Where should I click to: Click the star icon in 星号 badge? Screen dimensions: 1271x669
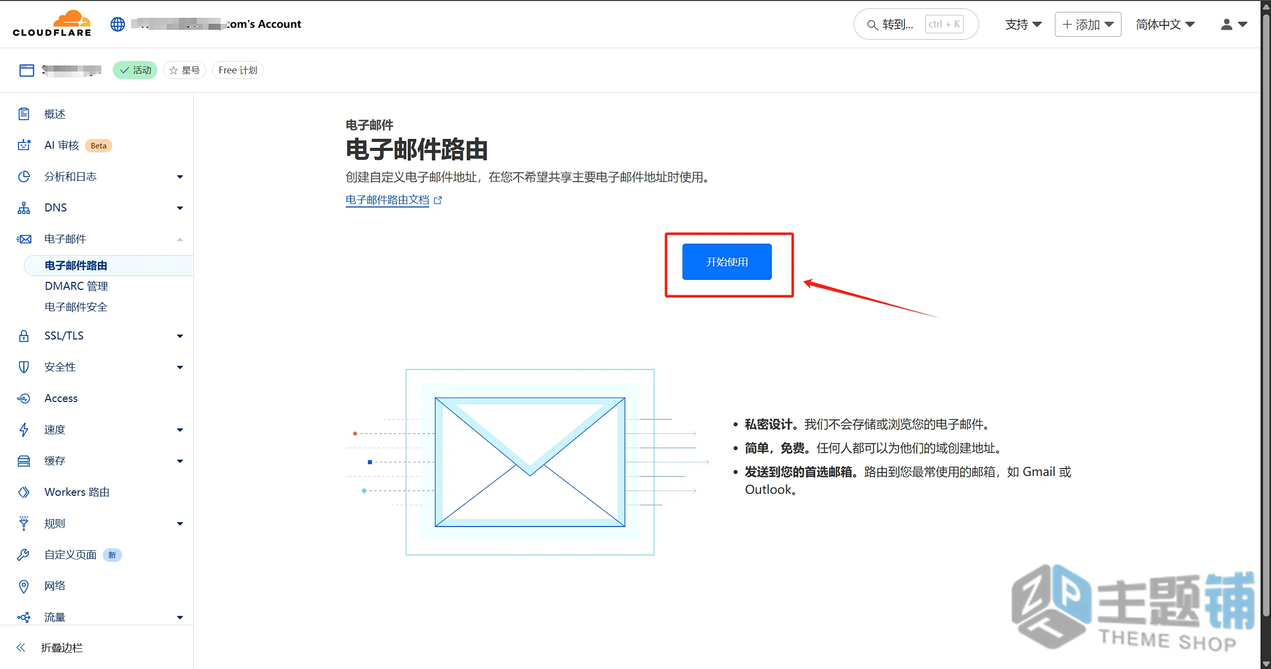[173, 70]
